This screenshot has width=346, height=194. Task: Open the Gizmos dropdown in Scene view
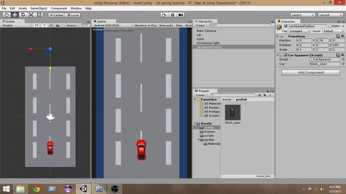click(x=72, y=25)
